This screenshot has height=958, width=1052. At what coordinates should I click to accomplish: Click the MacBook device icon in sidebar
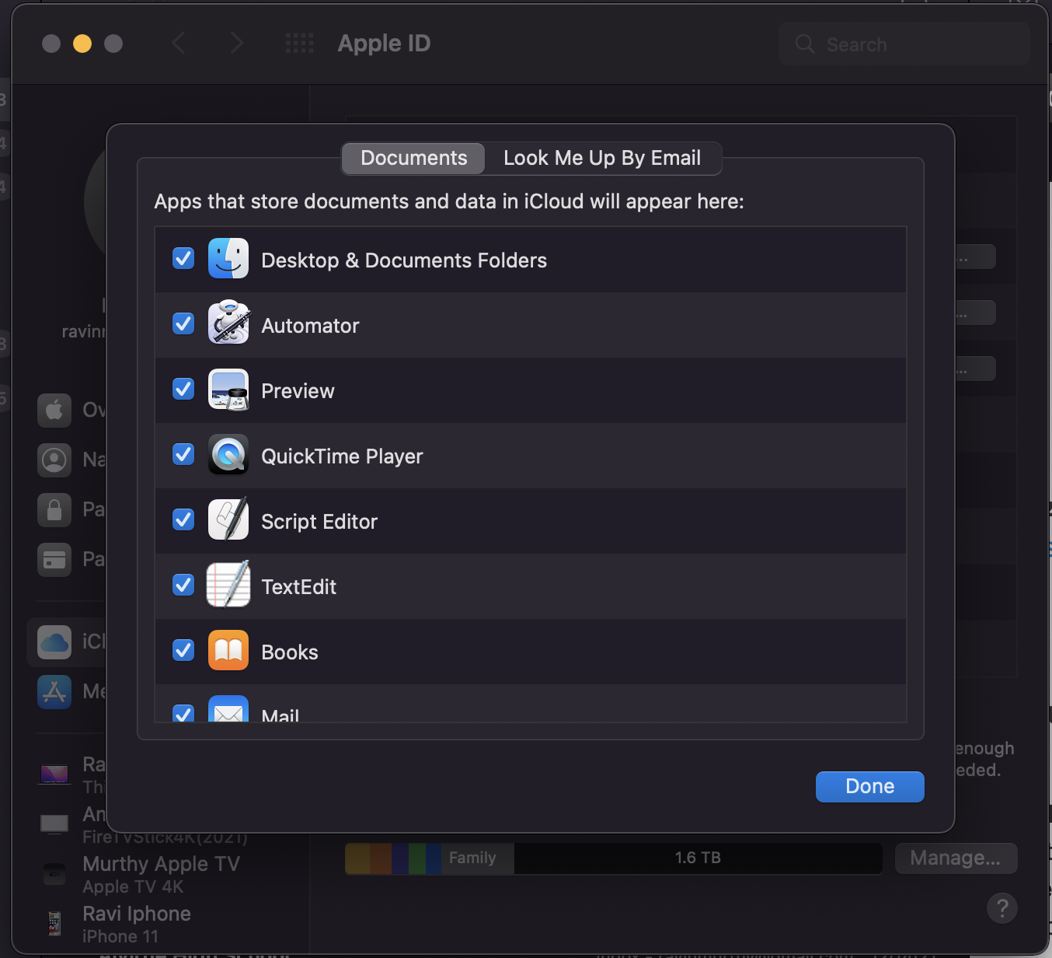point(54,774)
